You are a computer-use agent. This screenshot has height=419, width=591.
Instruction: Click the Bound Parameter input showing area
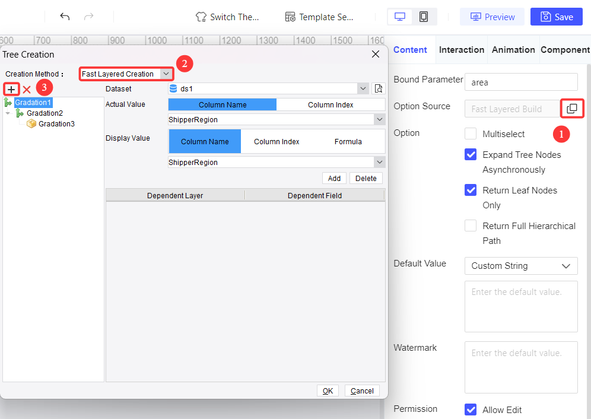click(x=520, y=82)
